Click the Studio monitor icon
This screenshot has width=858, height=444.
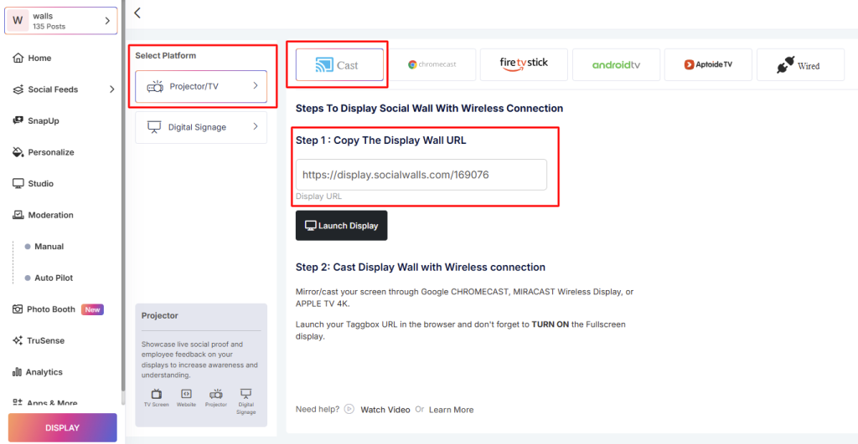click(18, 183)
